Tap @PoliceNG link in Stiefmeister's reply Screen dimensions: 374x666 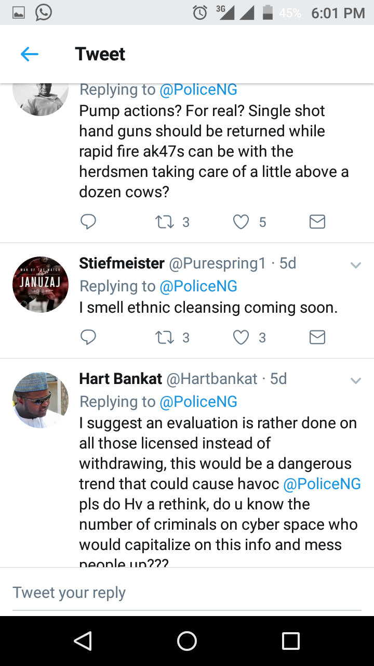[x=198, y=286]
